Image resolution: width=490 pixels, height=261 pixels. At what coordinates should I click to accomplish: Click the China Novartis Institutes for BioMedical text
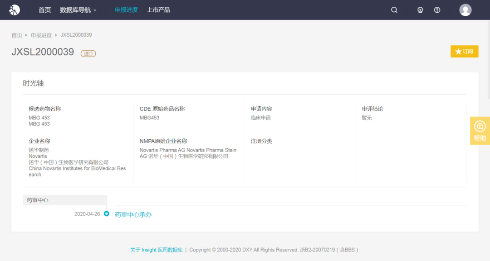click(77, 171)
